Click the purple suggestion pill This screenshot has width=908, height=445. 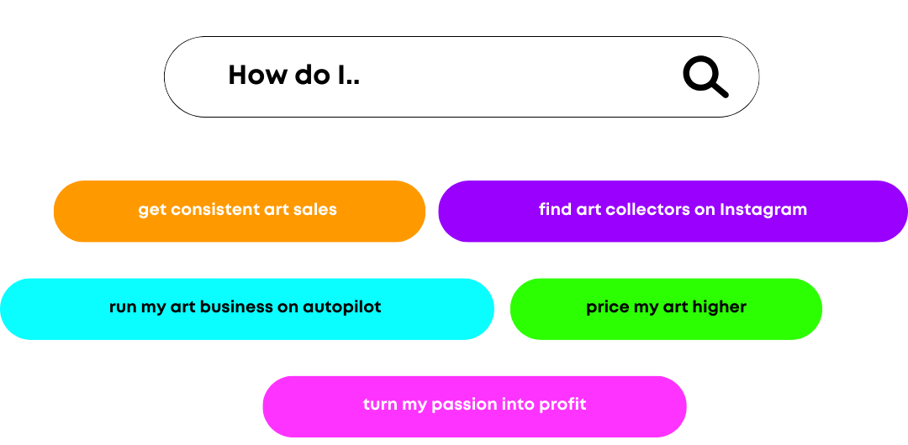[673, 211]
